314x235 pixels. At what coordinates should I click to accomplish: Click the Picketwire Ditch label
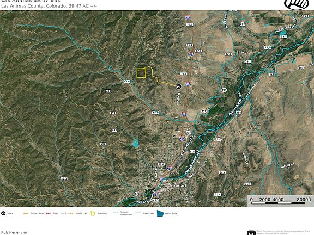click(186, 147)
